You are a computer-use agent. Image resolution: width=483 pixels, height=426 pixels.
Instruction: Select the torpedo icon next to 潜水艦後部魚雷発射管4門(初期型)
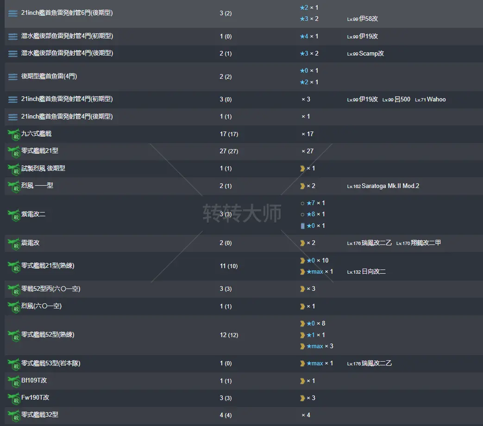pyautogui.click(x=13, y=37)
